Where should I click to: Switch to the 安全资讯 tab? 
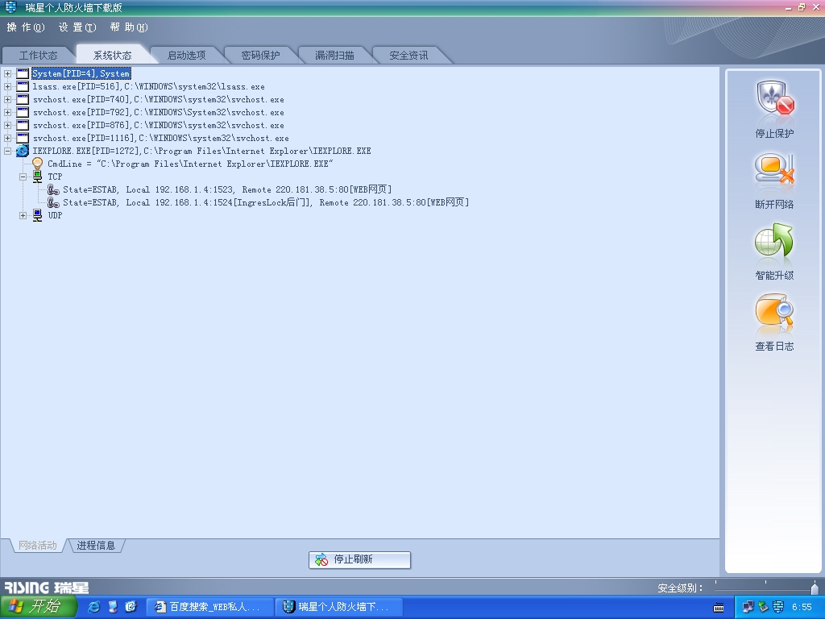coord(408,56)
